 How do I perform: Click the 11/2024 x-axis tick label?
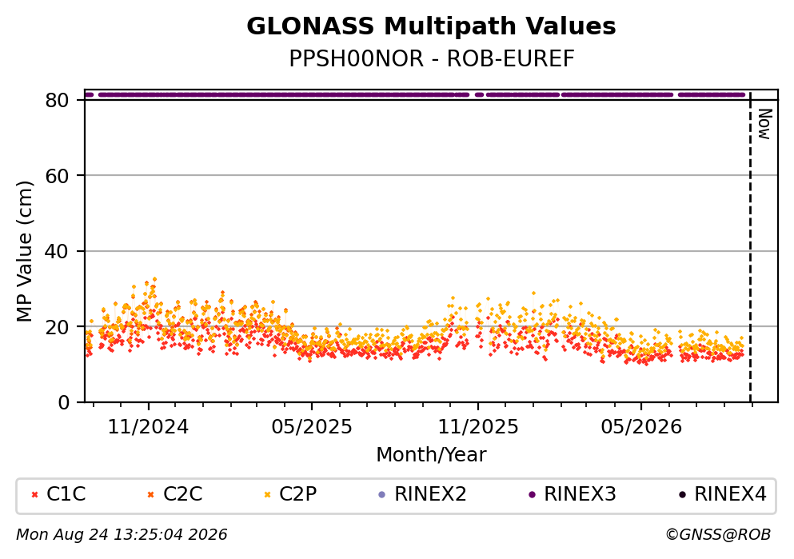(148, 427)
